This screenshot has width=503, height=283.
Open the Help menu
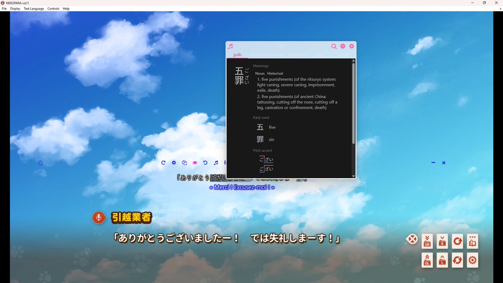pos(66,8)
